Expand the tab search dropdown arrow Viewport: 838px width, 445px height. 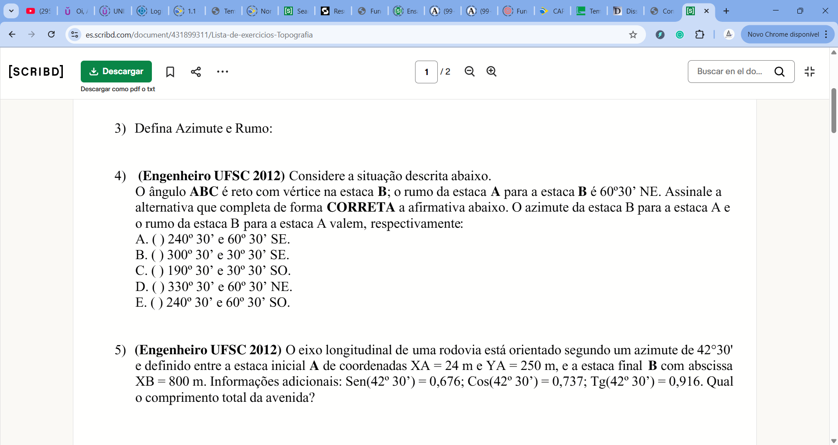(11, 11)
